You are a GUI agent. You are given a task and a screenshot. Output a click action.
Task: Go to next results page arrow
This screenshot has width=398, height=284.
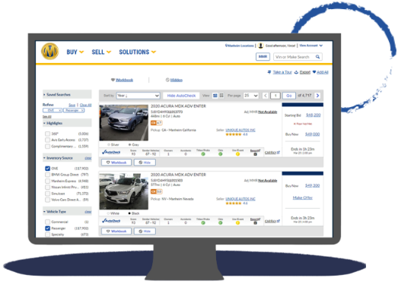coord(317,96)
